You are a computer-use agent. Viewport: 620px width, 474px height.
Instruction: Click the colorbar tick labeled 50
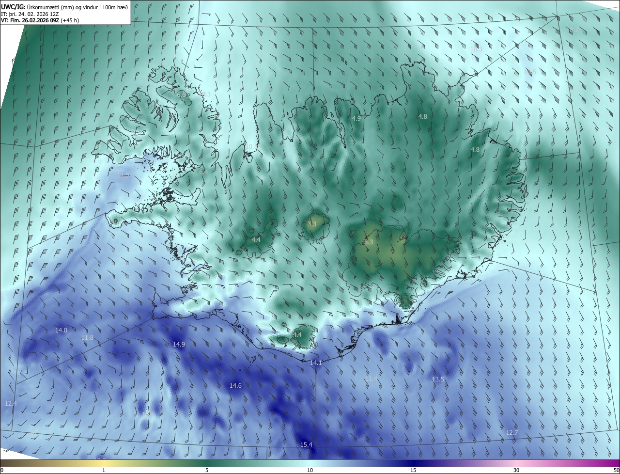click(616, 470)
